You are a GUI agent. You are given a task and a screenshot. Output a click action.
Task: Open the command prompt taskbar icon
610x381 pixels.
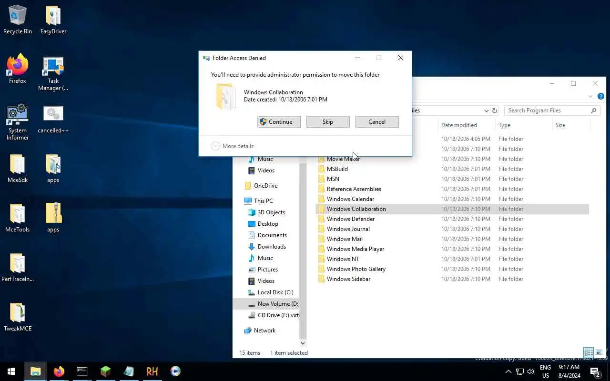82,371
